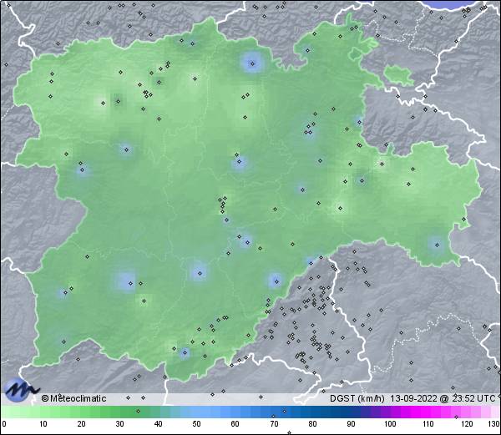Click the legend value 40

point(158,424)
